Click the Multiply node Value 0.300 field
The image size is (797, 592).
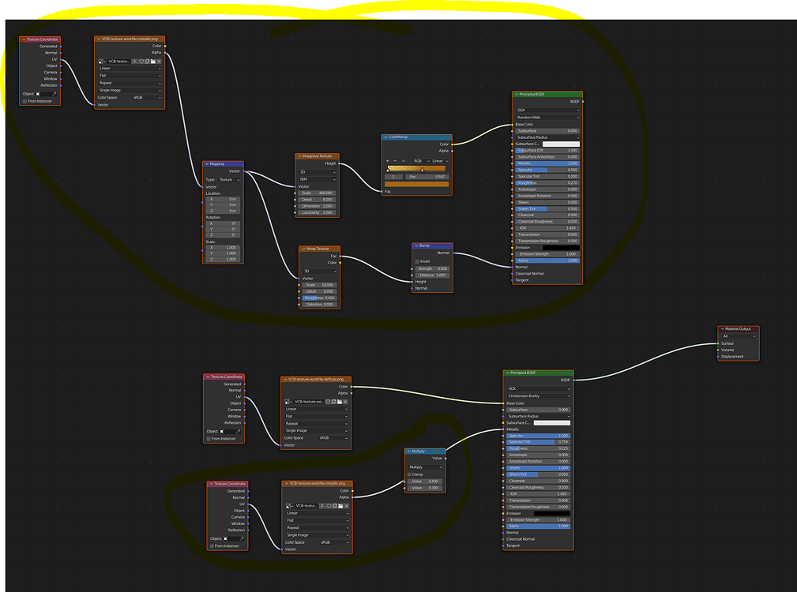(426, 488)
